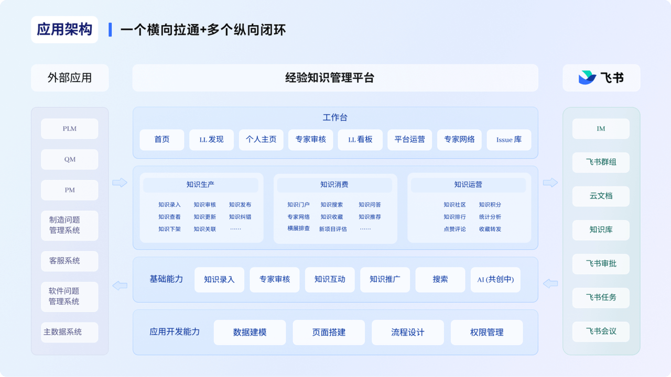The width and height of the screenshot is (671, 377).
Task: Click 新项目评估 text
Action: (x=333, y=229)
